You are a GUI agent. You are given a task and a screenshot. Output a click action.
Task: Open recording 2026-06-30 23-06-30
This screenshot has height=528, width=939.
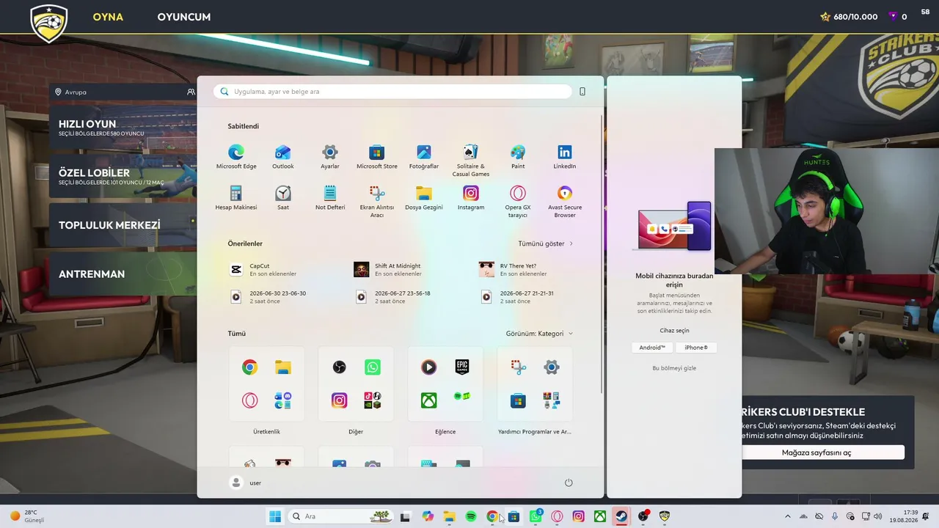click(268, 297)
